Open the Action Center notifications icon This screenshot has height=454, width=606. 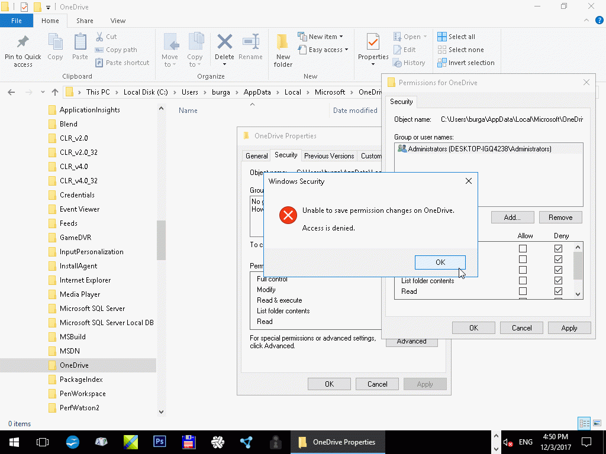click(x=586, y=442)
